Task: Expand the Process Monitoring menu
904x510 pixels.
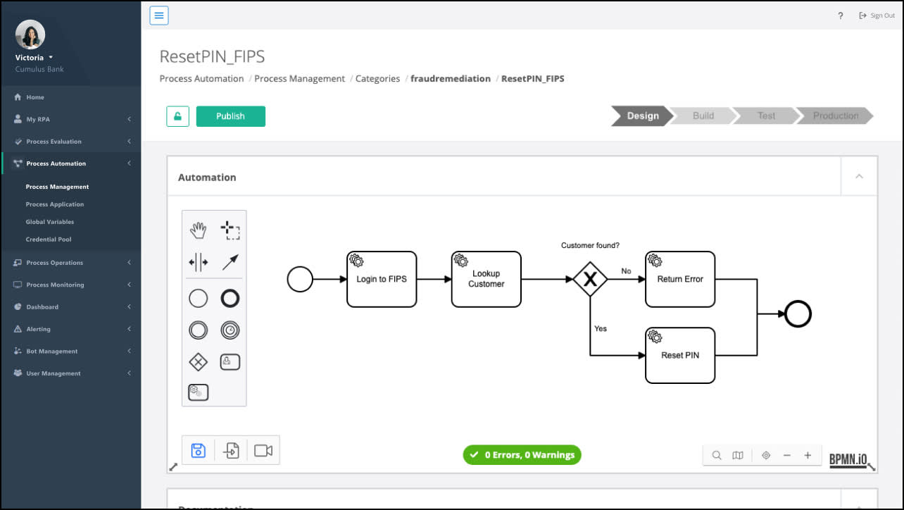Action: coord(70,285)
